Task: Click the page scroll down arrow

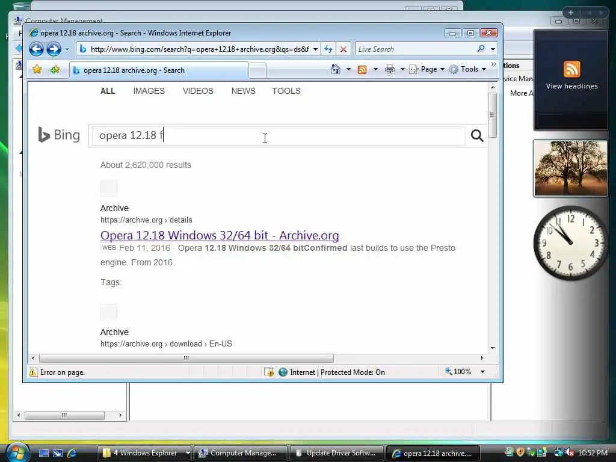Action: (x=492, y=348)
